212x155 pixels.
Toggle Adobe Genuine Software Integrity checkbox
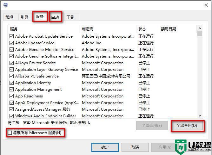click(x=12, y=56)
